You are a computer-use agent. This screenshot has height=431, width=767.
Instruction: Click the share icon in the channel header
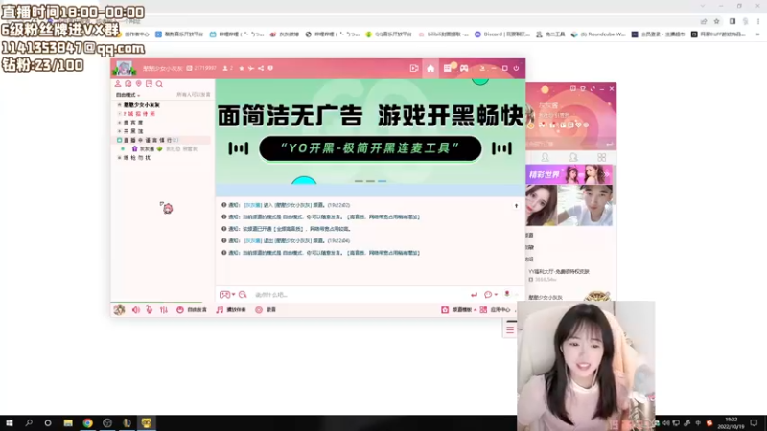[x=261, y=68]
